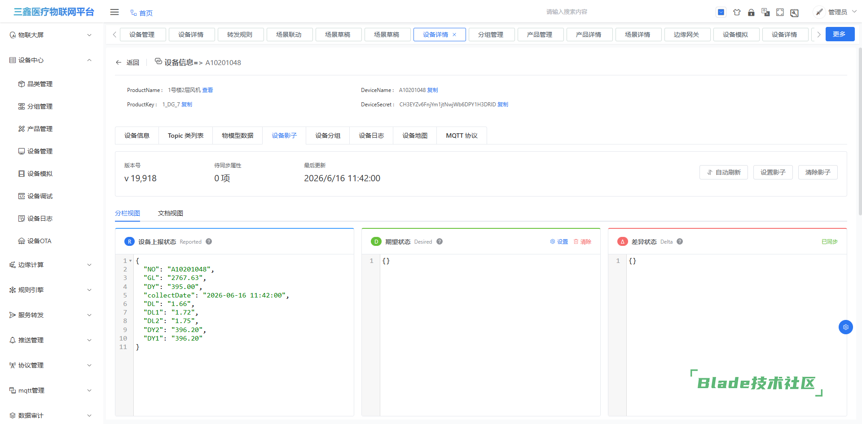Toggle 自动刷新 auto refresh
This screenshot has width=862, height=424.
724,172
